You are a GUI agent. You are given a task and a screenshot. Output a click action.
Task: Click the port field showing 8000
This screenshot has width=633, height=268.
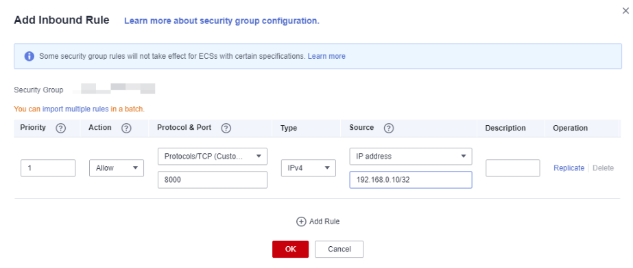213,180
